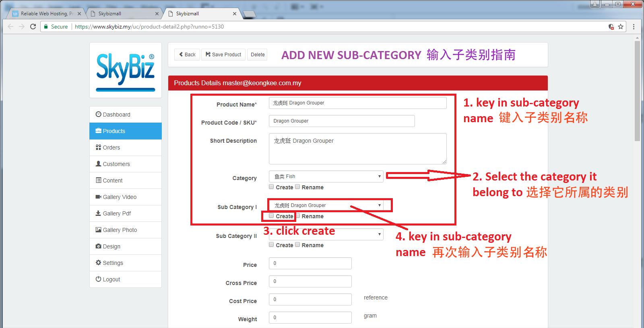Click the browser back arrow icon
644x328 pixels.
[x=10, y=27]
